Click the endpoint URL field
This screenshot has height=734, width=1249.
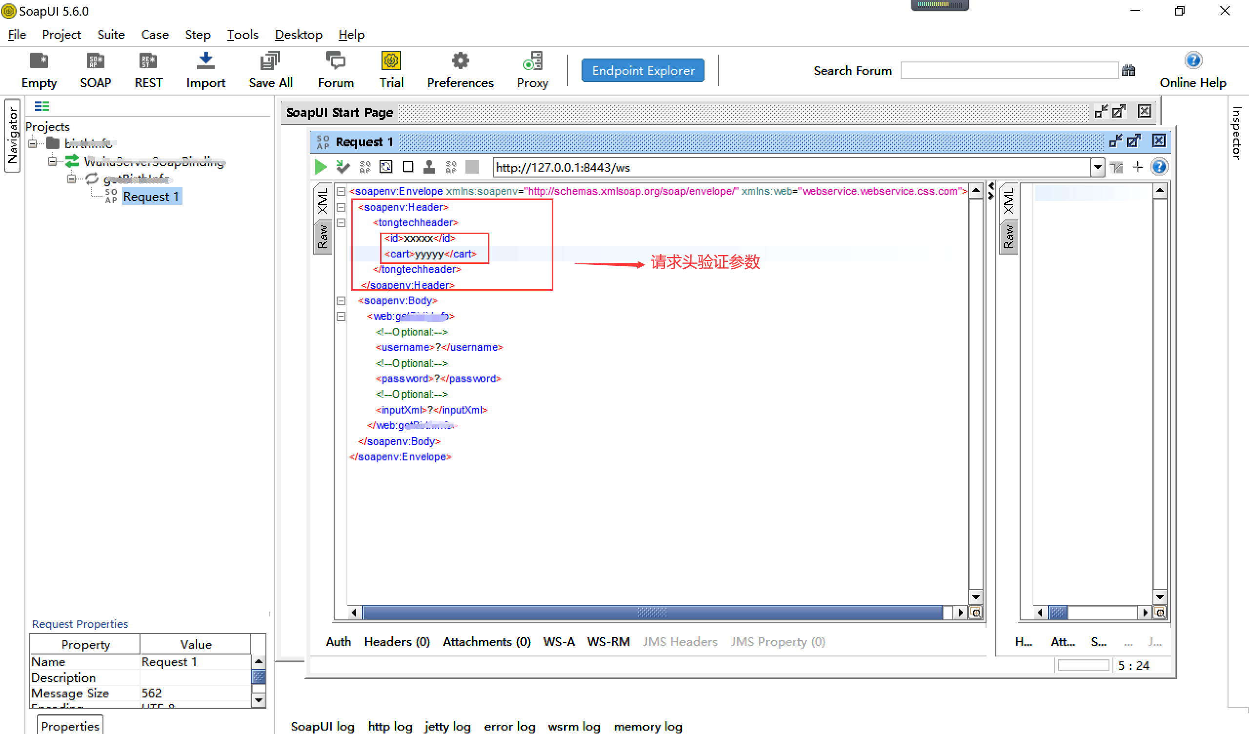pyautogui.click(x=791, y=167)
